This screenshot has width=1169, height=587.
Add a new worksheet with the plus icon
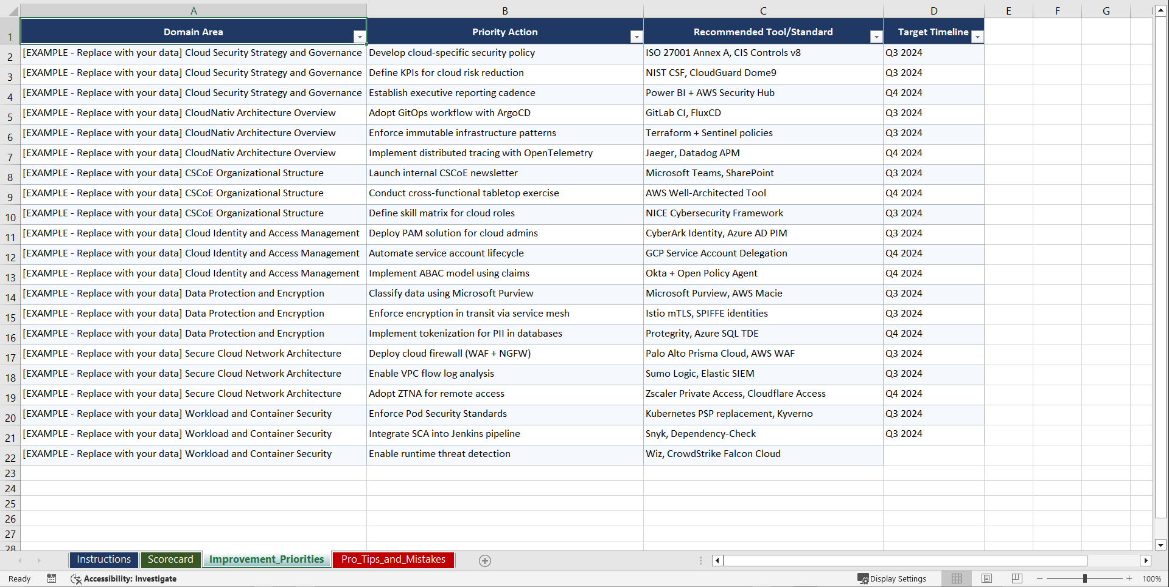[485, 560]
